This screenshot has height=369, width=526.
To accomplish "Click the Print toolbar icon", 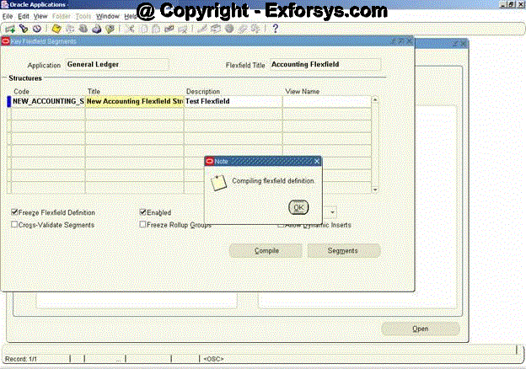I will 97,29.
